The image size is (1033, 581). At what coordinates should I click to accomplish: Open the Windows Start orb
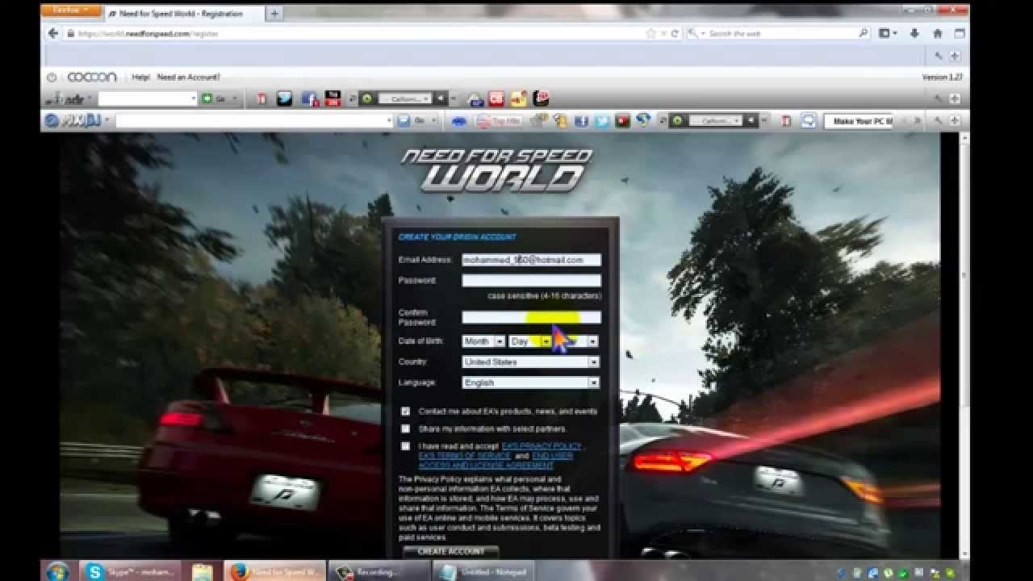click(x=57, y=571)
